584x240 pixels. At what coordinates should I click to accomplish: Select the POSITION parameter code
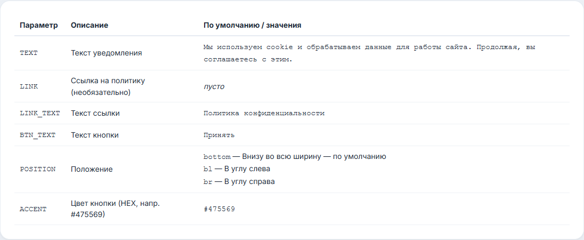pyautogui.click(x=38, y=169)
